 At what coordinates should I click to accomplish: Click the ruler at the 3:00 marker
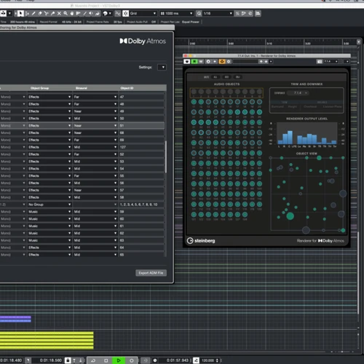click(x=231, y=43)
